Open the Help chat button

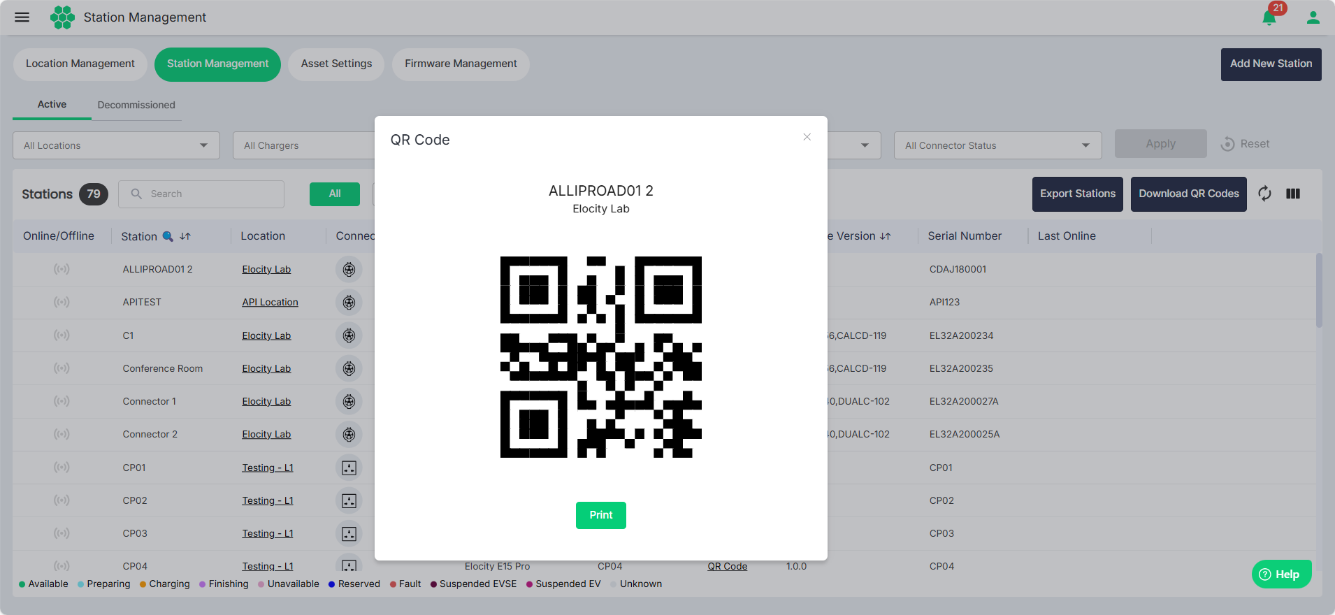pos(1281,574)
